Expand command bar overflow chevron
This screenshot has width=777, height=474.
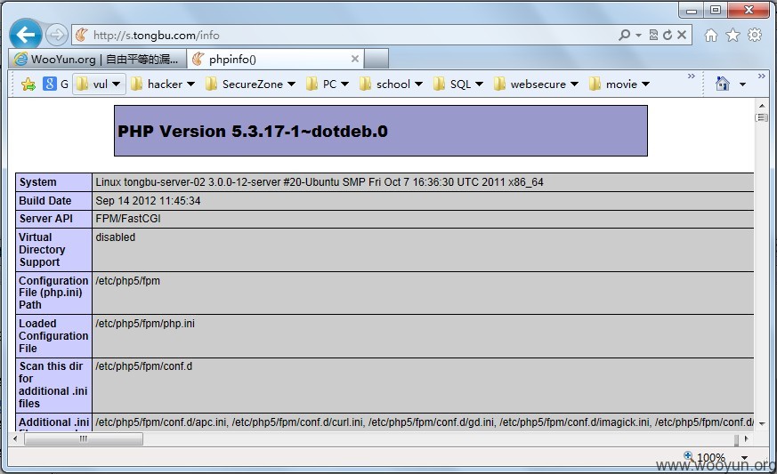(x=762, y=76)
